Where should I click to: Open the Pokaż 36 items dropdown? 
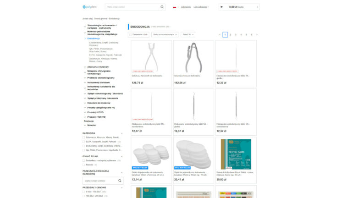[188, 34]
